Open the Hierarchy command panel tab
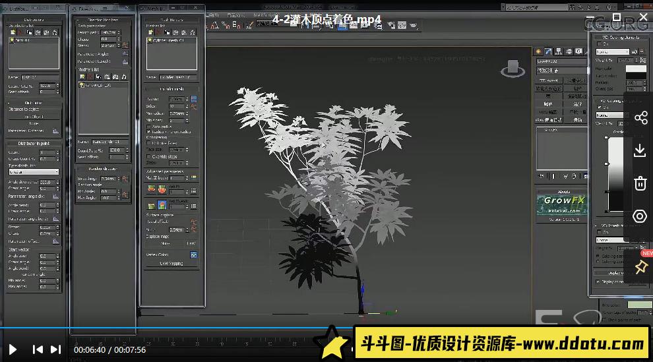653x362 pixels. click(x=559, y=51)
